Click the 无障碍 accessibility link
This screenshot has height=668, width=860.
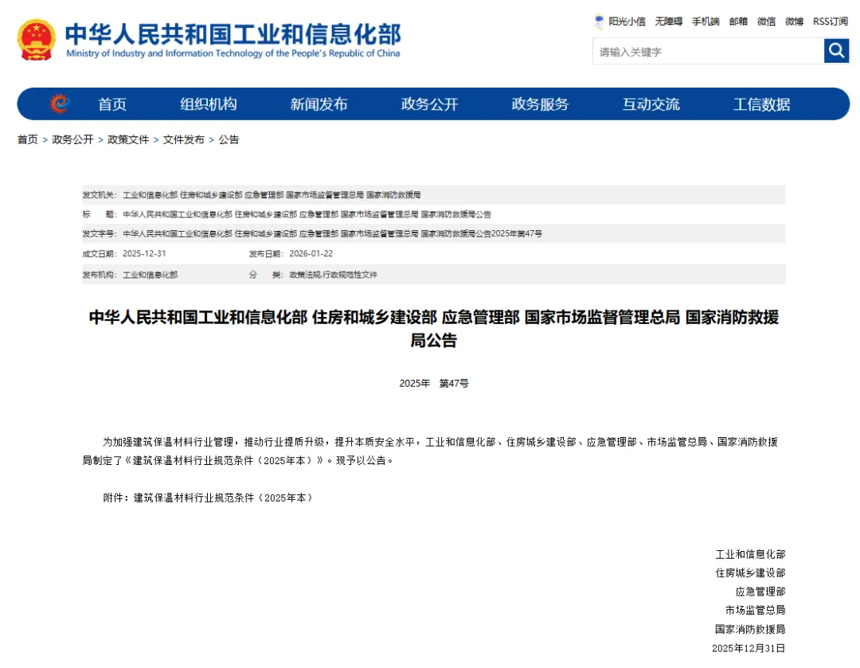(x=669, y=21)
